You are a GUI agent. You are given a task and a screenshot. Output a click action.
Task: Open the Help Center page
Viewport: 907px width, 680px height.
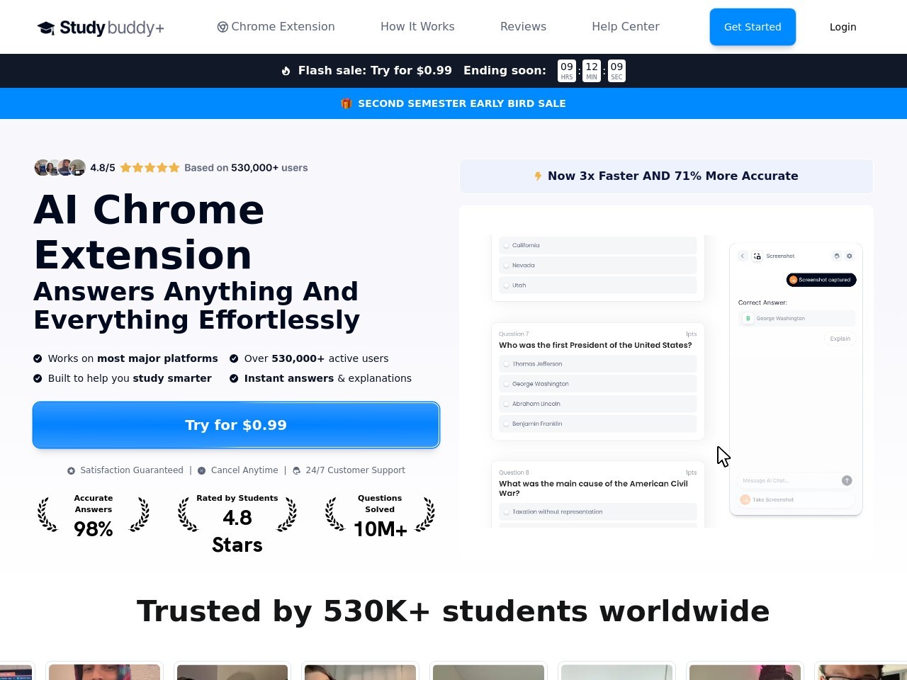[x=625, y=27]
